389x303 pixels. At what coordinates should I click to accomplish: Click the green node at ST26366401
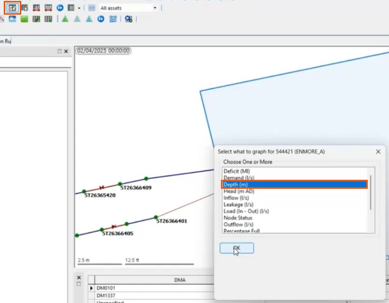(156, 217)
